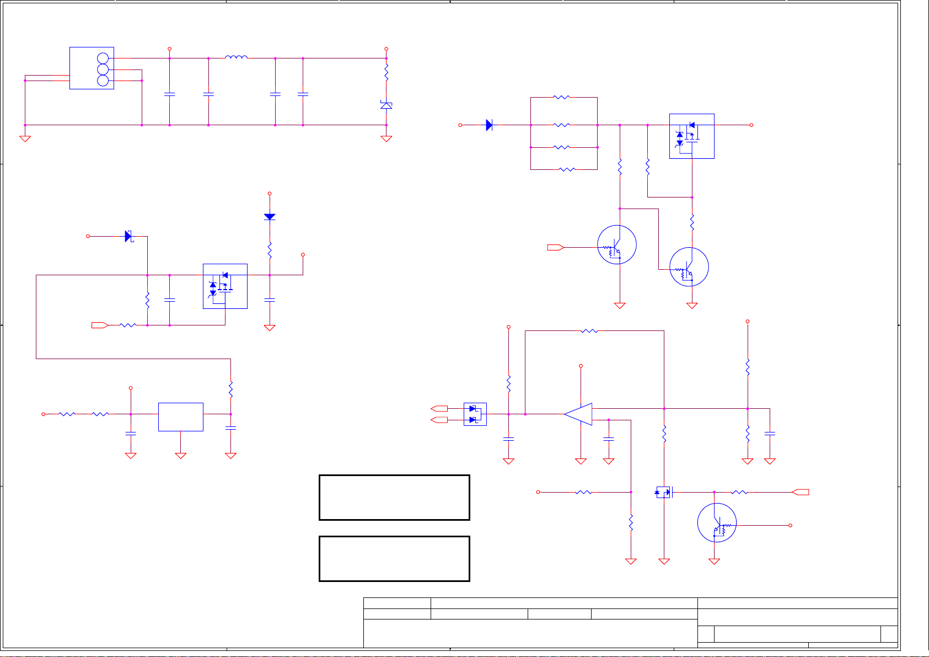Select the boxed dual-diode symbol left of the op-amp

point(475,414)
